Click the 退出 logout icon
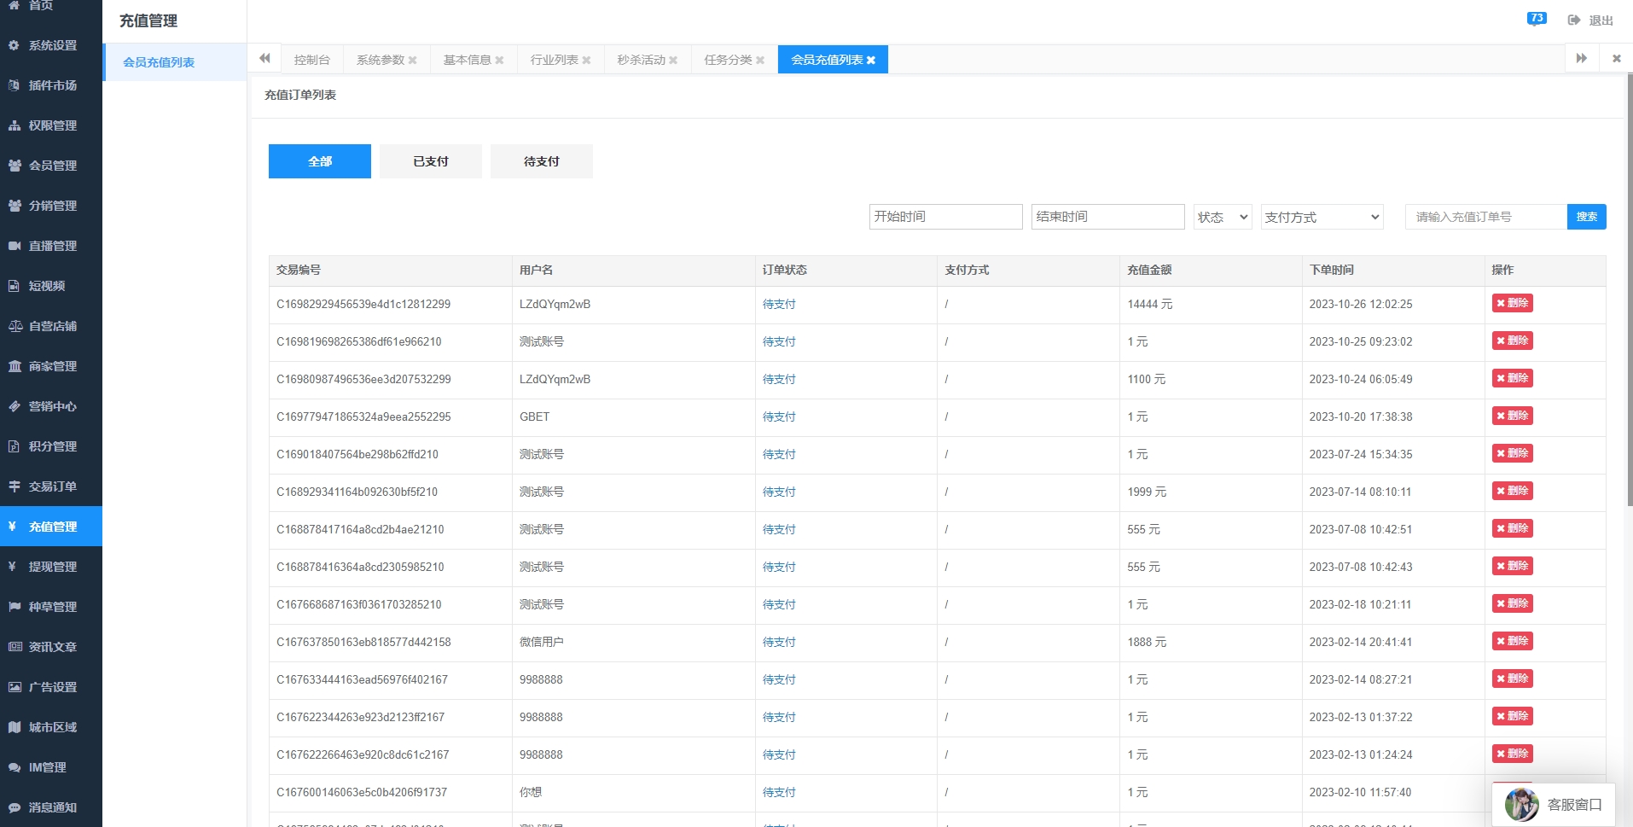Viewport: 1633px width, 827px height. [x=1574, y=20]
